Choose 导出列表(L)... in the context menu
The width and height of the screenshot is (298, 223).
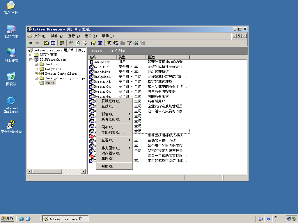(114, 132)
